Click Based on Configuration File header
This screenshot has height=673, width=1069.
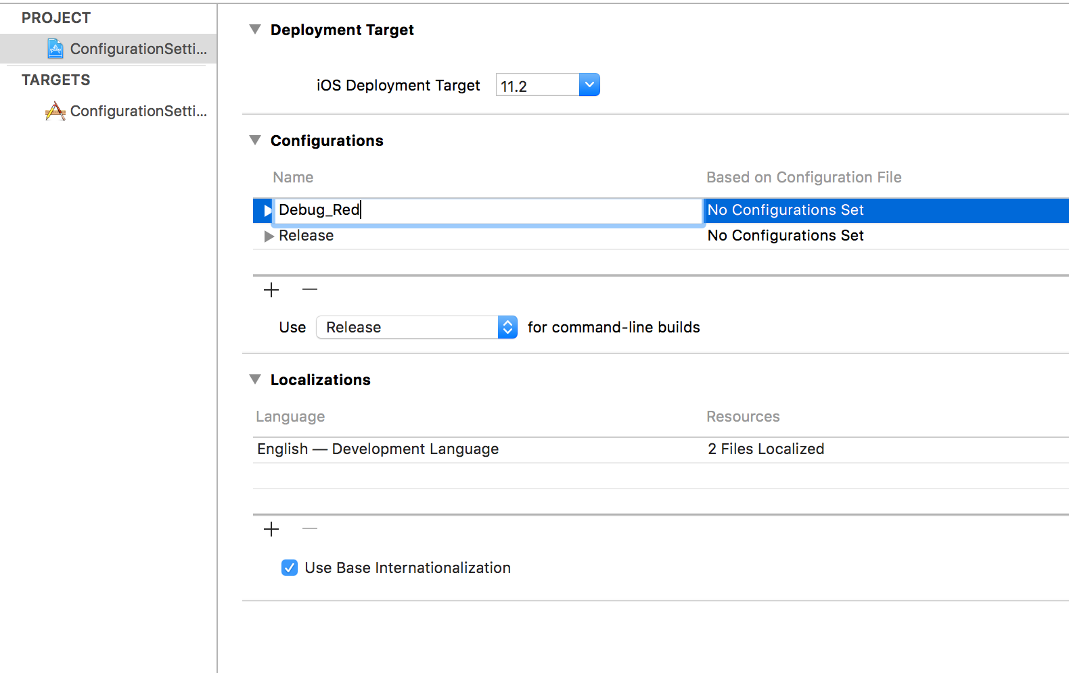click(804, 178)
